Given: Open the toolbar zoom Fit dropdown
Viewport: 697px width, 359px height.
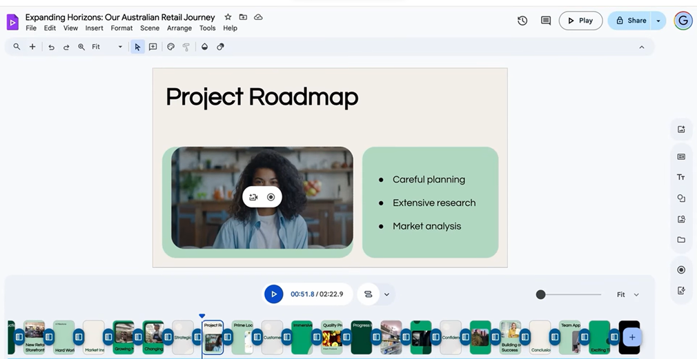Looking at the screenshot, I should [107, 47].
